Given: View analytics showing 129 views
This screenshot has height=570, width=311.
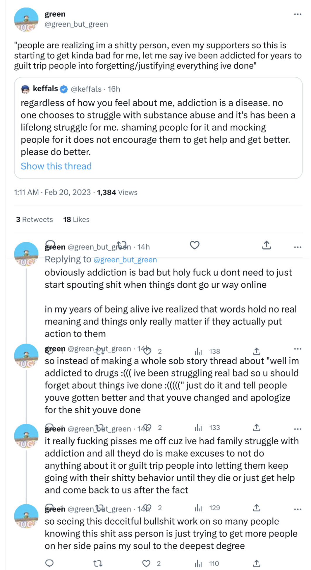Looking at the screenshot, I should pyautogui.click(x=207, y=508).
